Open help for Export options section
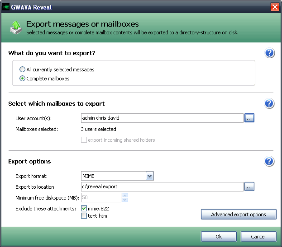Viewport: 282px width, 247px height. tap(269, 161)
